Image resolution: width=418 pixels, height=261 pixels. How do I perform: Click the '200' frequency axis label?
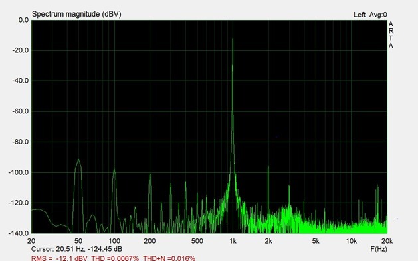point(150,241)
